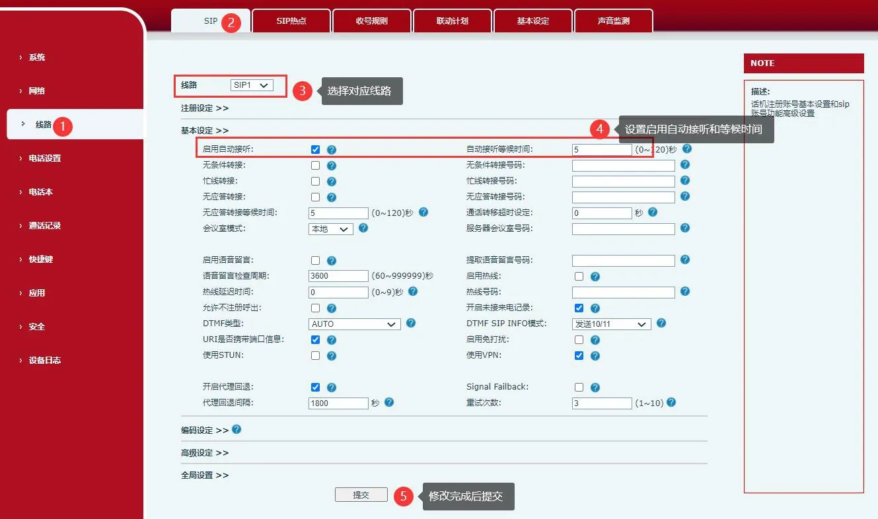Click the 提交 submit button

(x=361, y=495)
